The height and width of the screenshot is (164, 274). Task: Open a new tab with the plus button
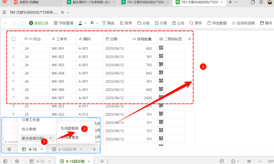point(230,2)
